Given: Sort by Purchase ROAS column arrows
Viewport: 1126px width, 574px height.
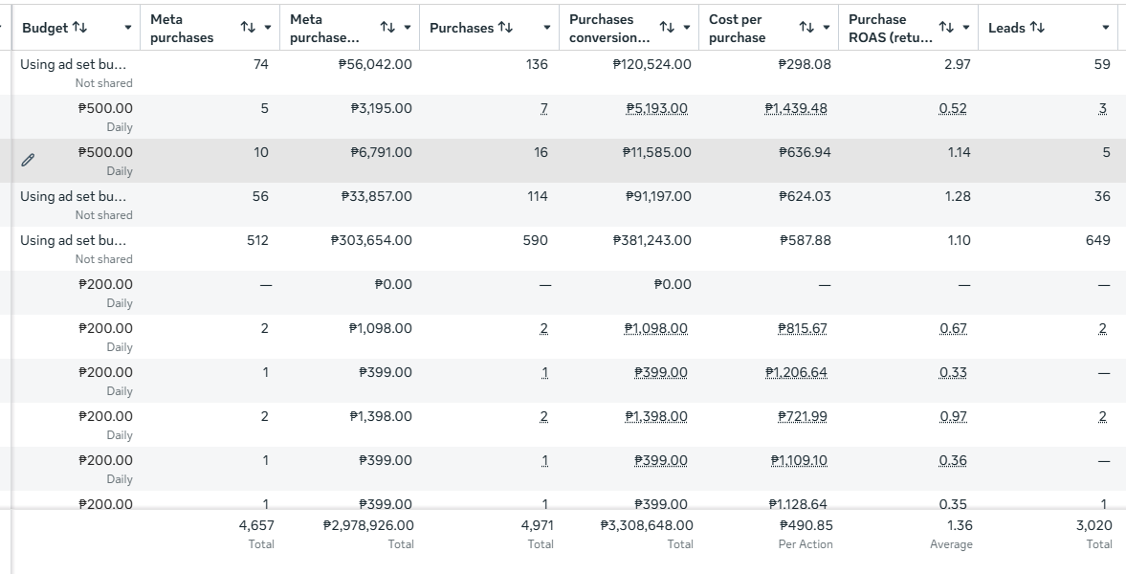Looking at the screenshot, I should click(x=946, y=28).
